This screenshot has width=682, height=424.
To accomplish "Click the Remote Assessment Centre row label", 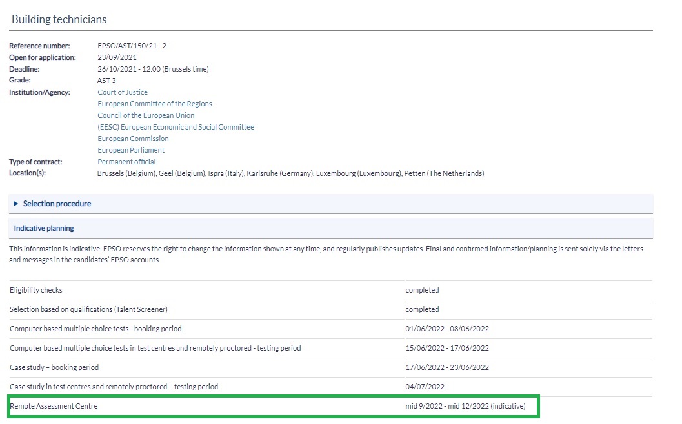I will [54, 406].
